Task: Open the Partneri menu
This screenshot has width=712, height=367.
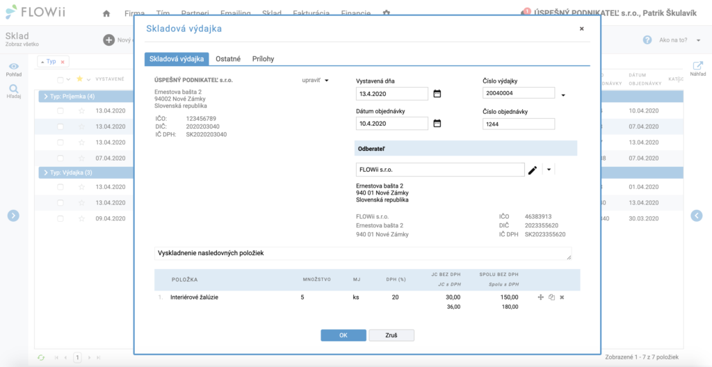Action: pos(195,13)
